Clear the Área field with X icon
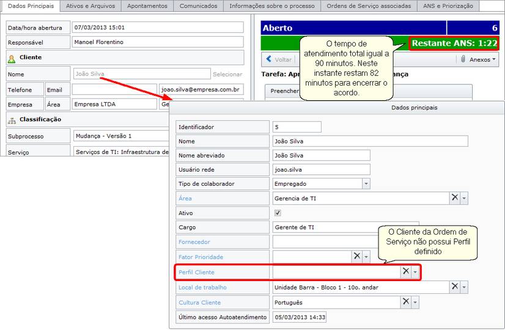This screenshot has width=505, height=330. pos(454,197)
